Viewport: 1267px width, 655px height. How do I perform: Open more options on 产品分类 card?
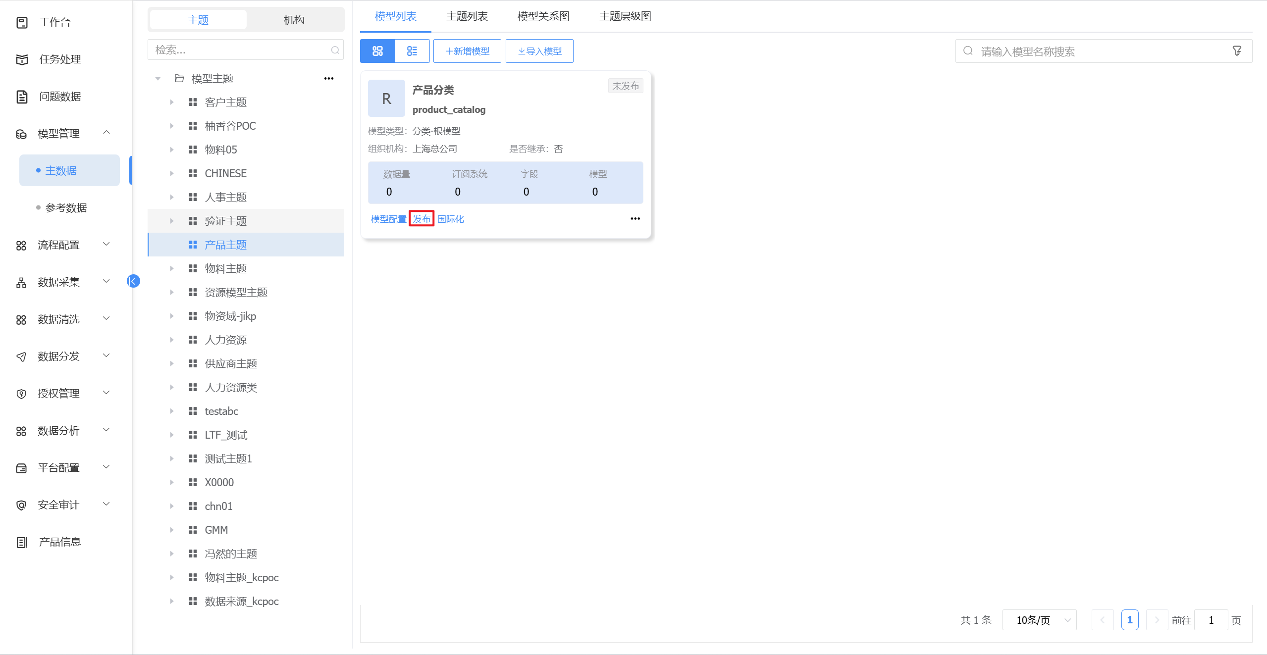(635, 219)
